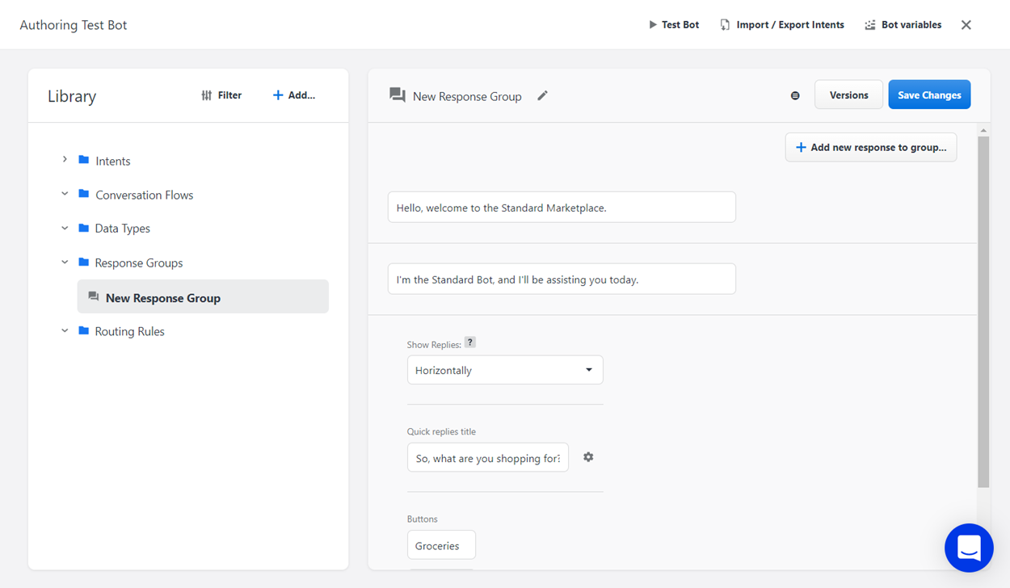1010x588 pixels.
Task: Click Save Changes button
Action: [929, 95]
